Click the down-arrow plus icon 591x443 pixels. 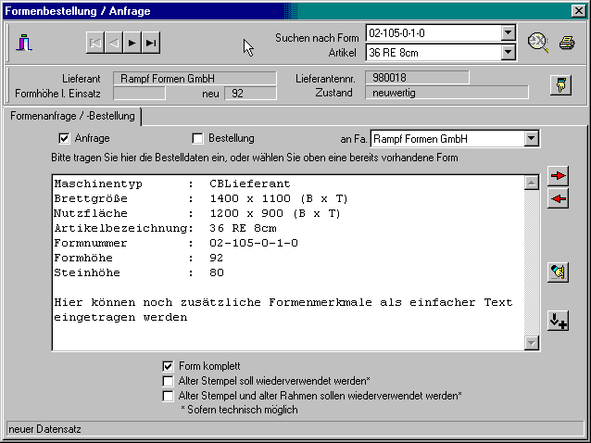558,321
